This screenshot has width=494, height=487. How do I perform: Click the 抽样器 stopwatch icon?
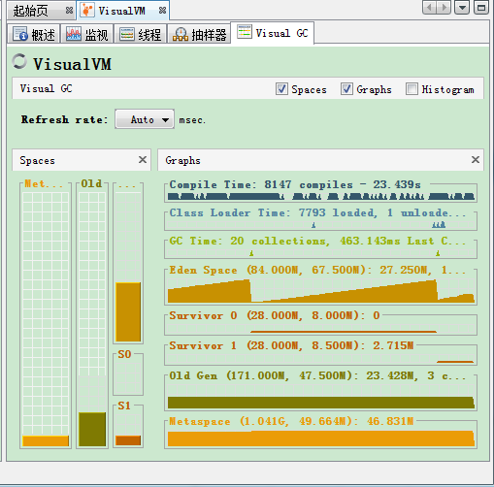(181, 34)
